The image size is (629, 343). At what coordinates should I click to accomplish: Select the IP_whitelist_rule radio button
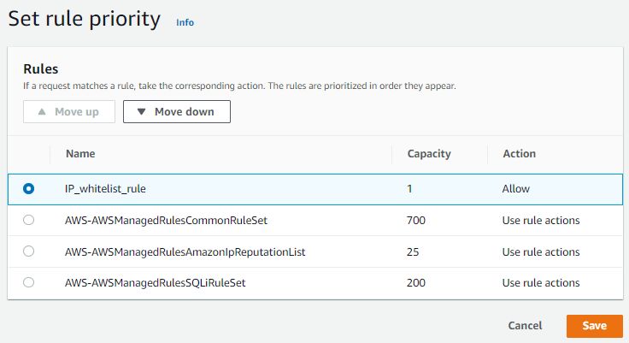click(28, 188)
